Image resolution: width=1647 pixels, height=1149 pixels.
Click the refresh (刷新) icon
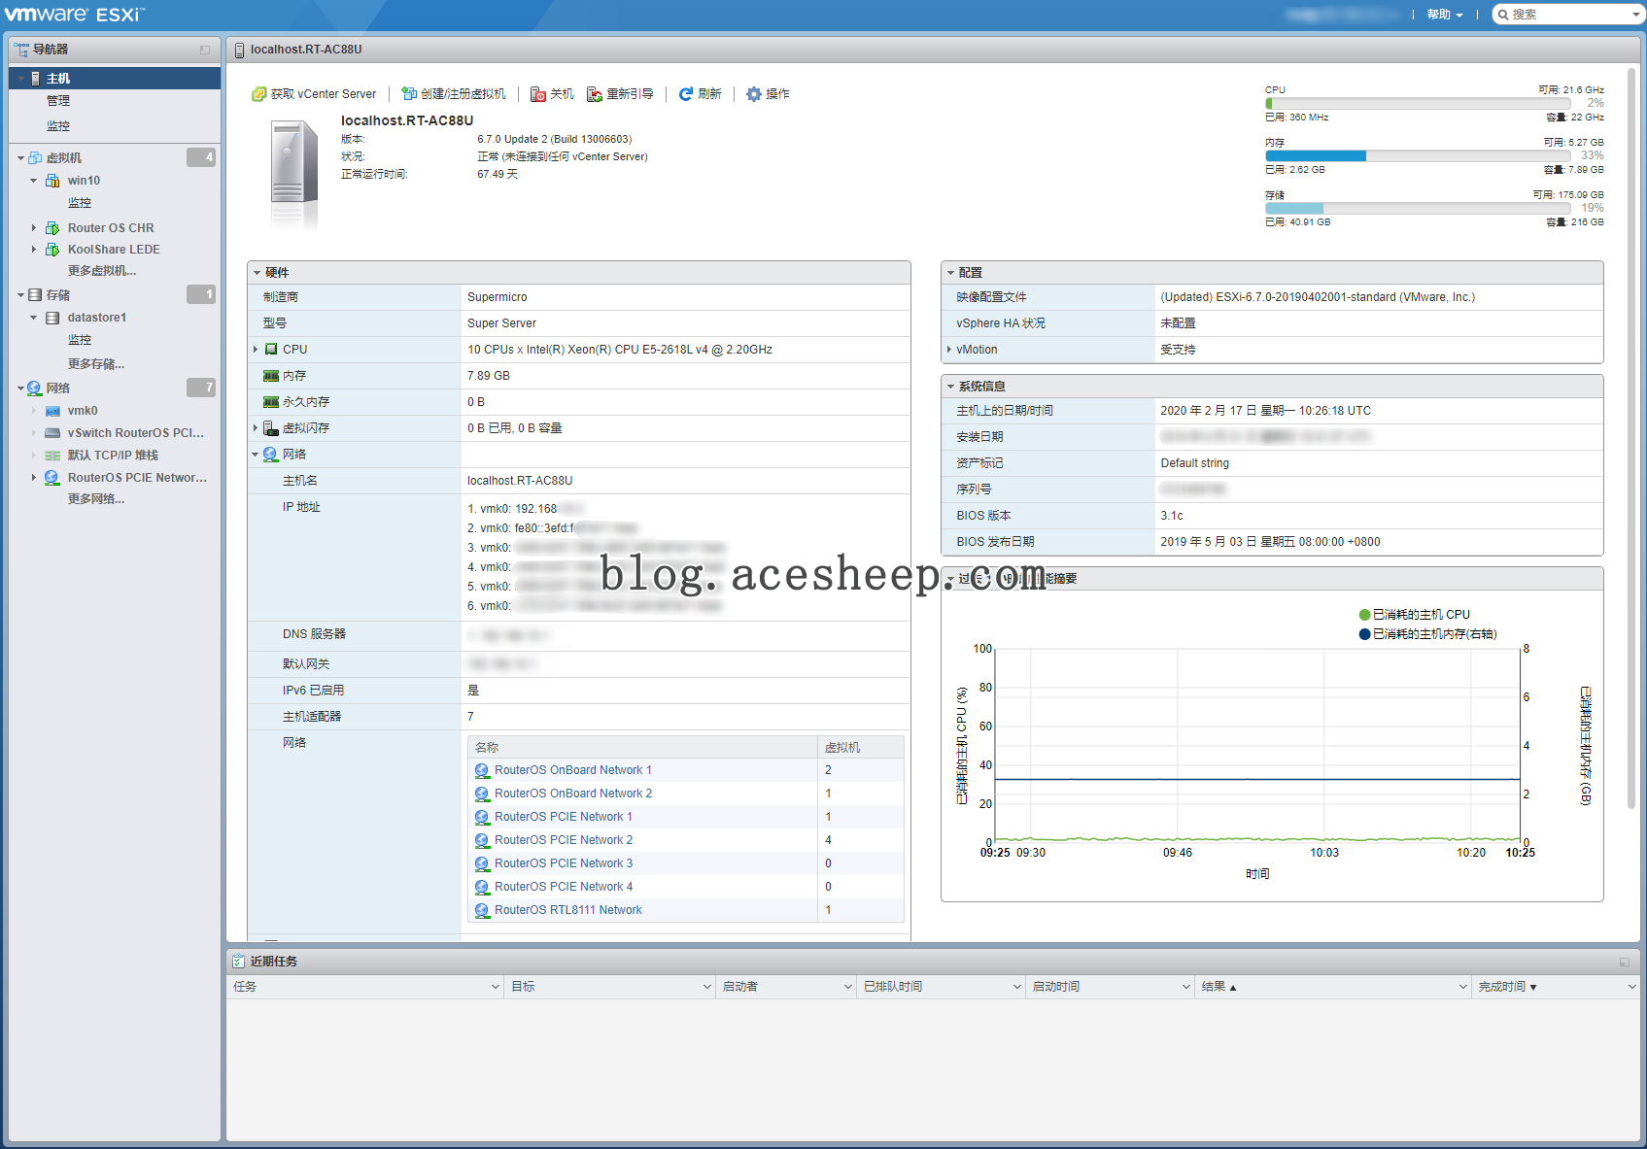686,94
